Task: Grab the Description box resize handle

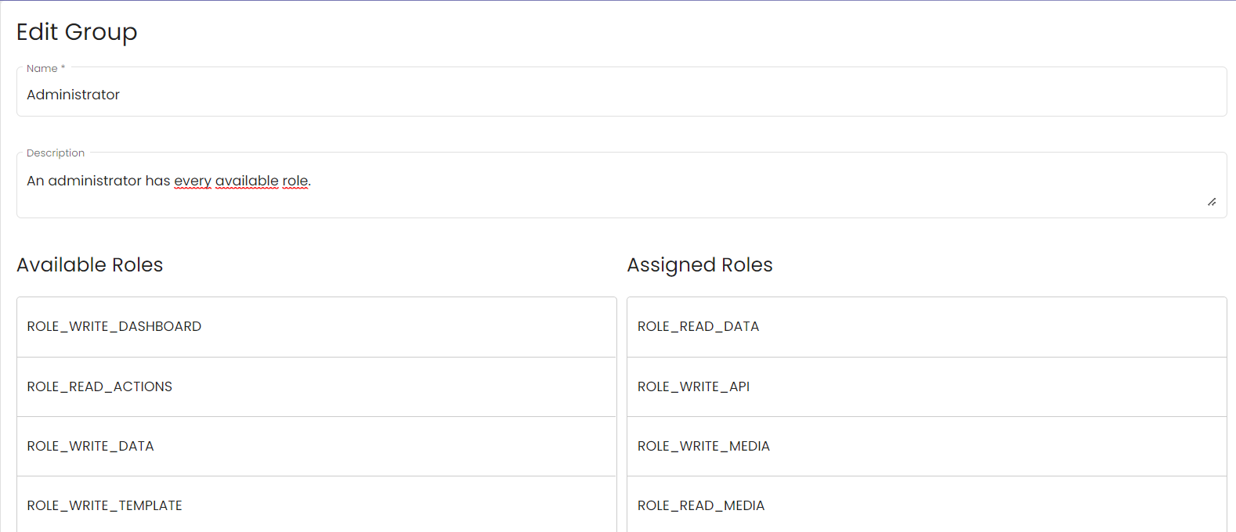Action: click(1212, 202)
